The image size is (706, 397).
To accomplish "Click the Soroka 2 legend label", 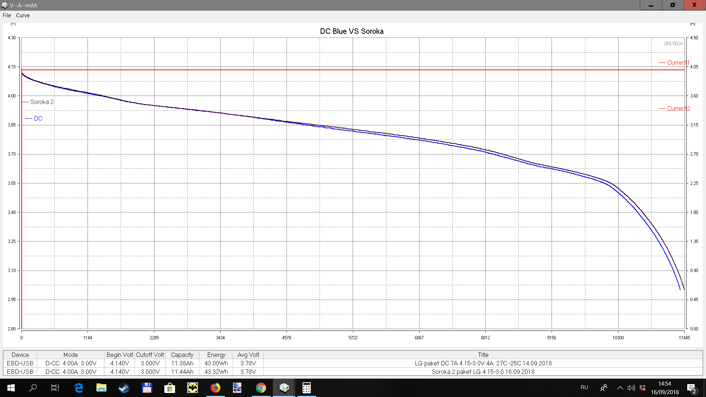I will pos(42,102).
